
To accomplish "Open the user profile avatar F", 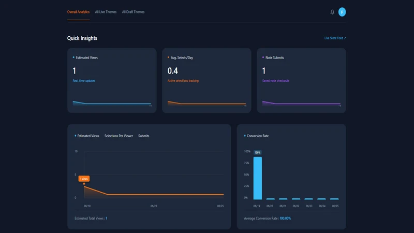I will tap(342, 12).
